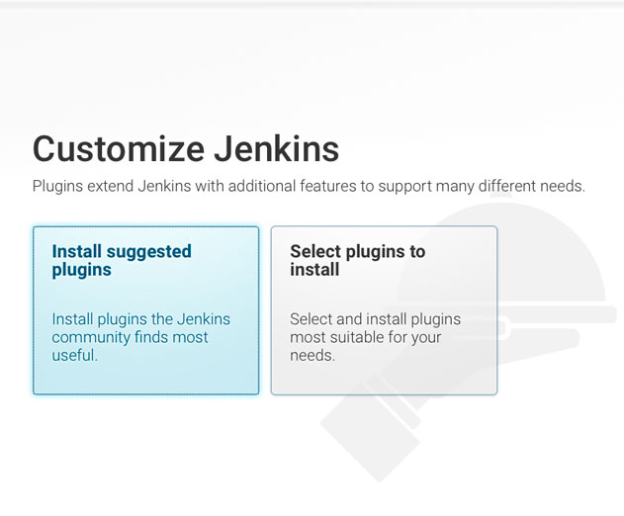Click the bold word 'install' under Select plugins
The image size is (624, 516).
click(x=314, y=270)
